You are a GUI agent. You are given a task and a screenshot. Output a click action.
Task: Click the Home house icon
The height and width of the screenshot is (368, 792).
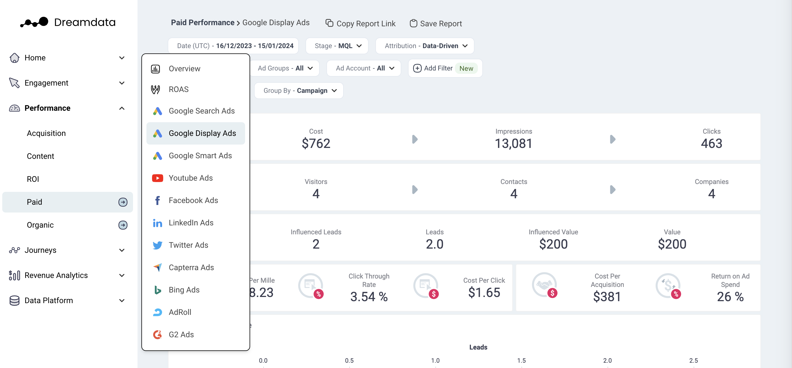[15, 58]
